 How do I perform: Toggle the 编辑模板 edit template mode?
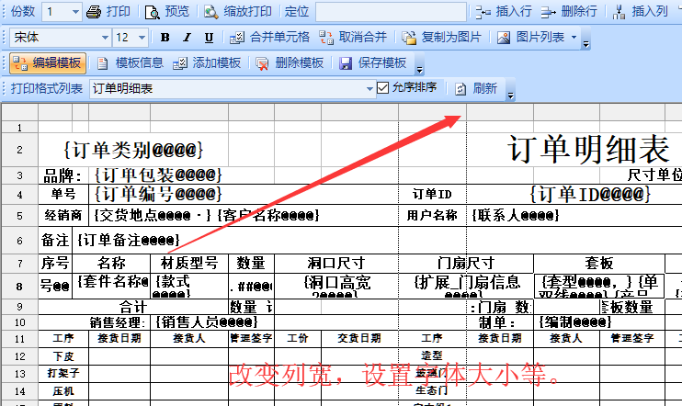point(48,63)
